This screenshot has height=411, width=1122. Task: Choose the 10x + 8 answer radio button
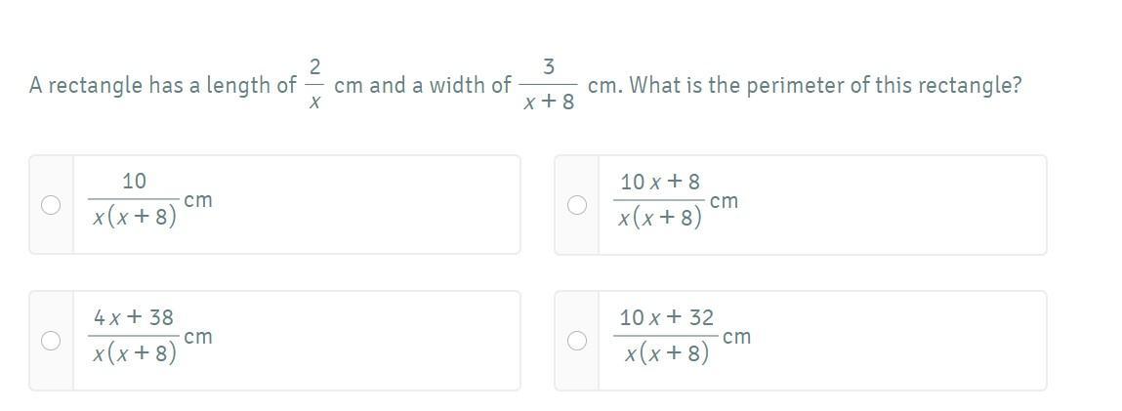pyautogui.click(x=577, y=205)
